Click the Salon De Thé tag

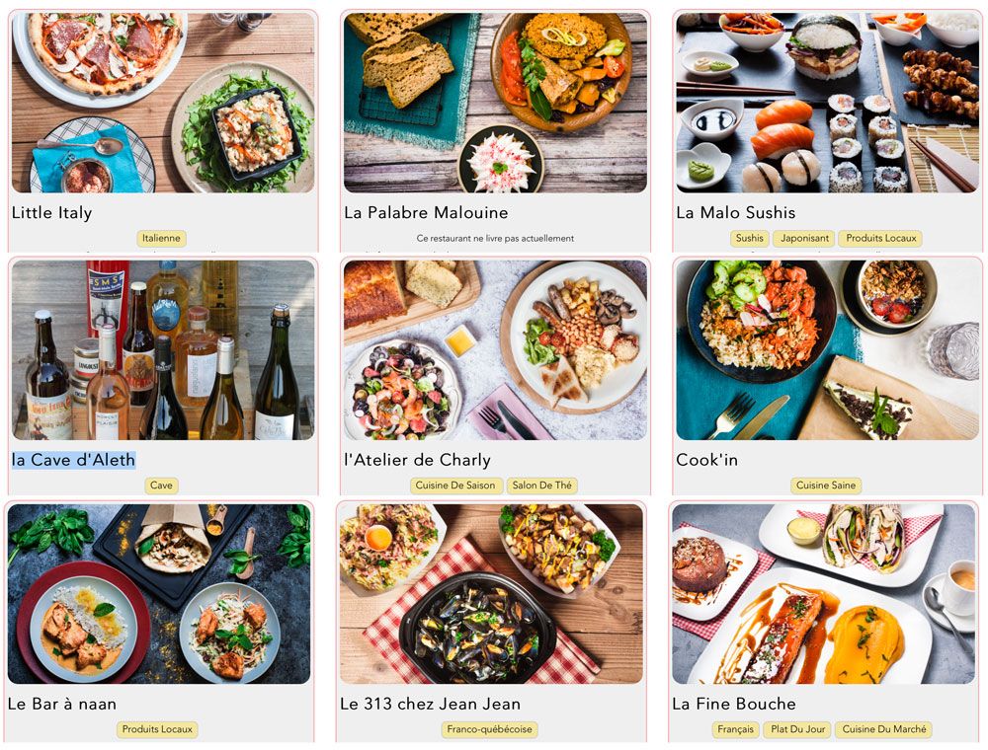pyautogui.click(x=541, y=486)
